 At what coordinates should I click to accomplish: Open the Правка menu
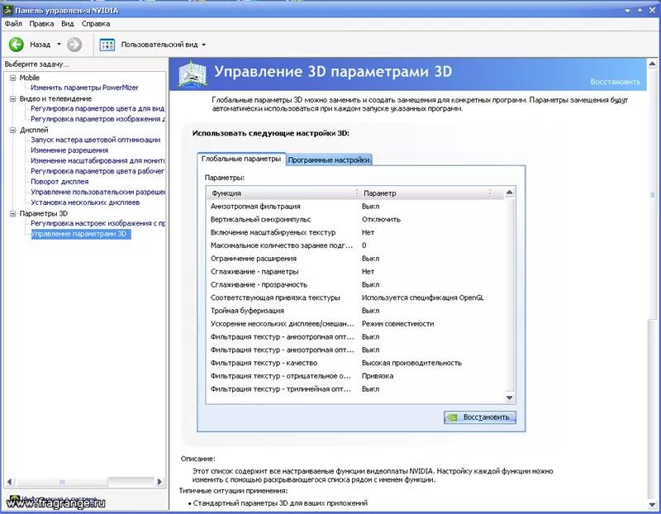click(x=41, y=24)
